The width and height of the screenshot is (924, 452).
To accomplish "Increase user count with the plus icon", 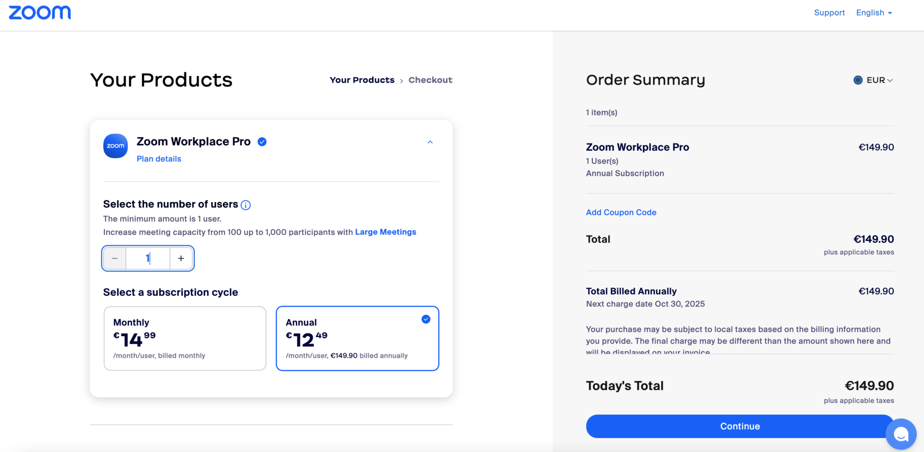I will (180, 258).
